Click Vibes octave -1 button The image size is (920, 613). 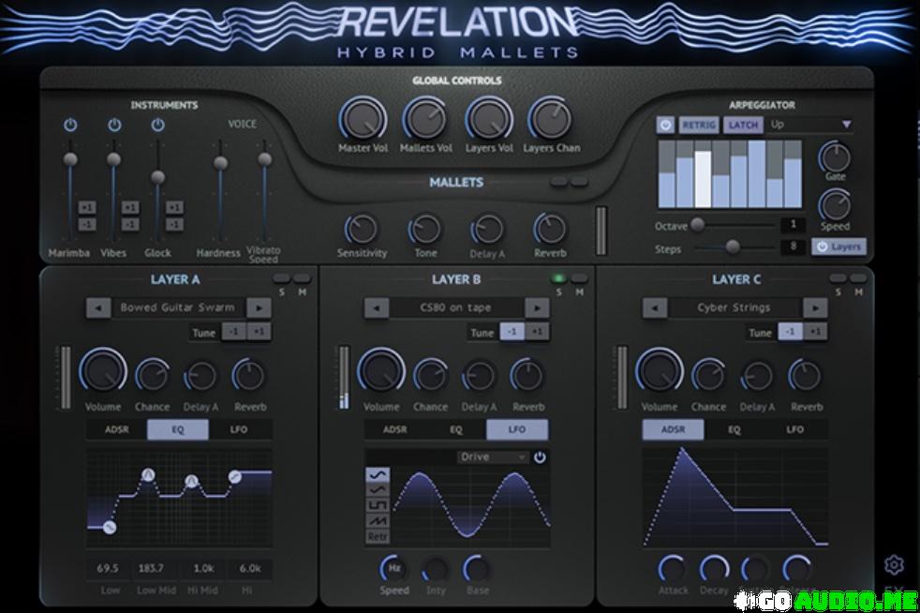pyautogui.click(x=130, y=224)
